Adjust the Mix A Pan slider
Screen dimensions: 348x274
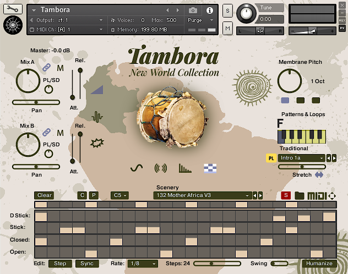coord(36,102)
